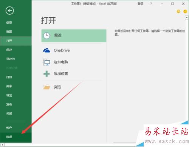Send a frown with sad face icon
The width and height of the screenshot is (189, 147).
185,12
